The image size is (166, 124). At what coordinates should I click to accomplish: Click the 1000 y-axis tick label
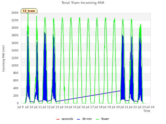(15, 65)
